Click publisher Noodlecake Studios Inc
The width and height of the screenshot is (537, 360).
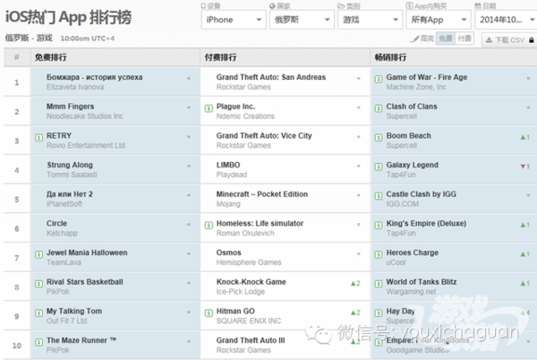85,116
